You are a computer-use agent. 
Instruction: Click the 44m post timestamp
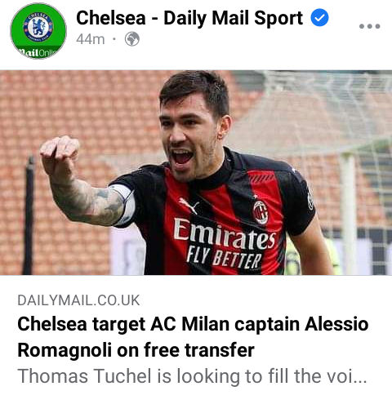[91, 39]
